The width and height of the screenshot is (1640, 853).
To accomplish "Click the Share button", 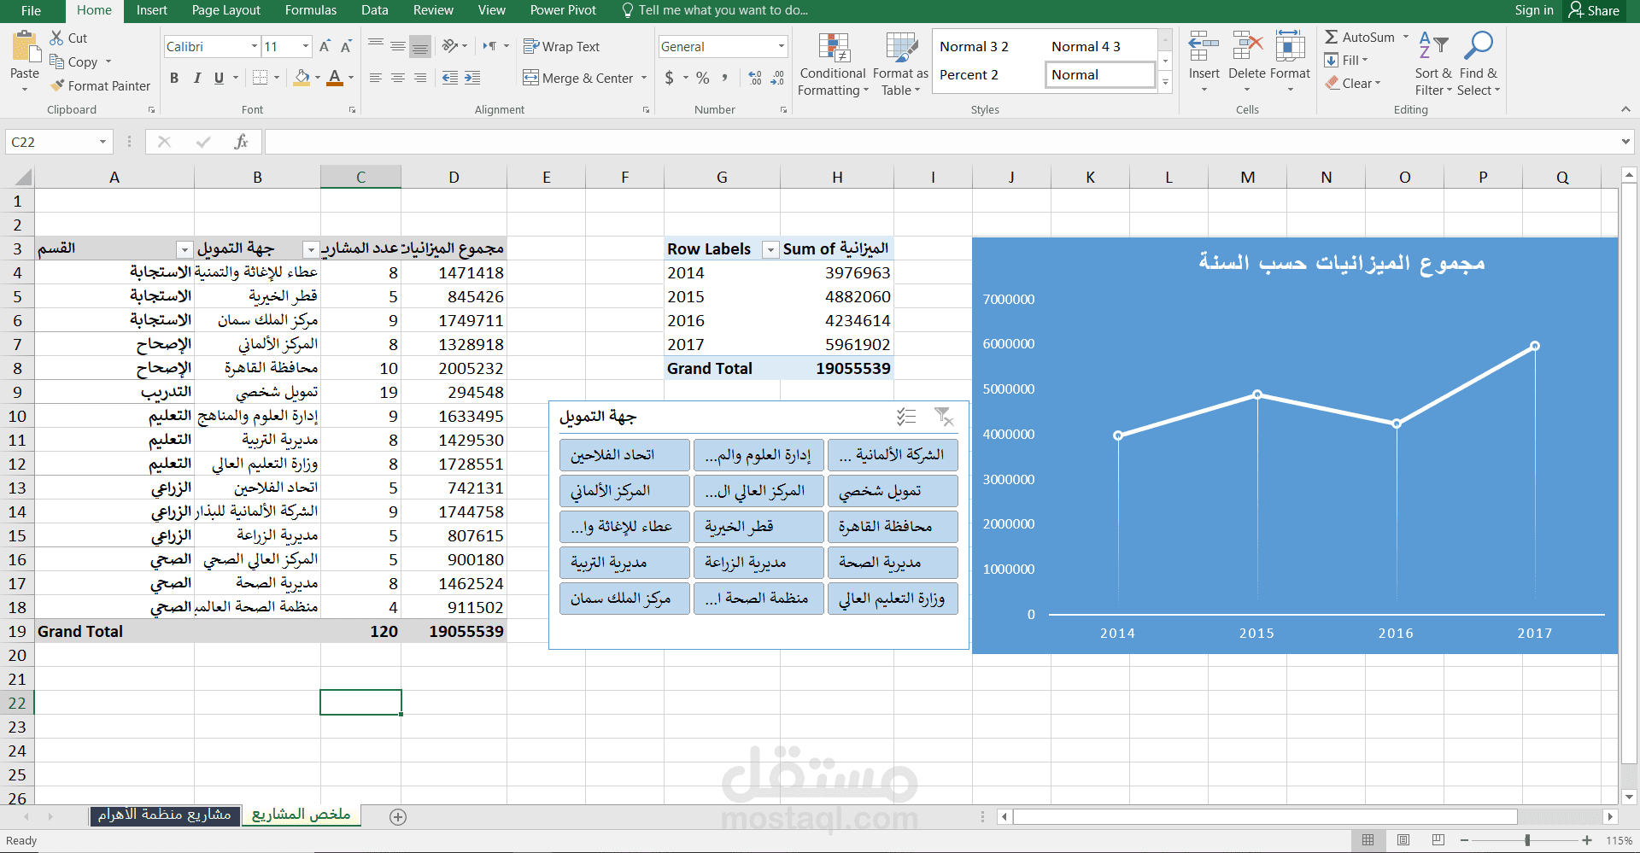I will click(1594, 10).
